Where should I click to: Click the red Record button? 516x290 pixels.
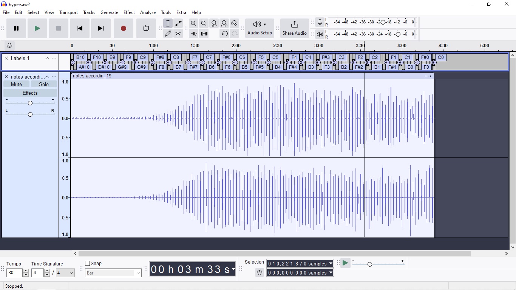click(x=123, y=28)
